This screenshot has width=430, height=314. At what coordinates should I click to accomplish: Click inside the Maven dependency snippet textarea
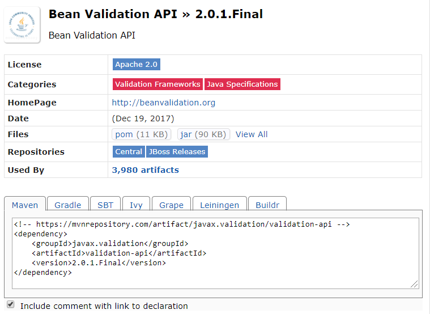click(x=215, y=253)
